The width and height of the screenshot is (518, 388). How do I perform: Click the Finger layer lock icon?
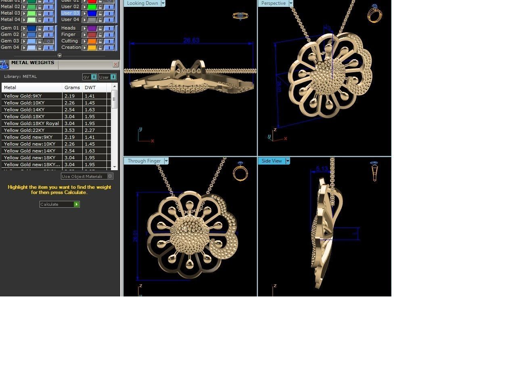pos(100,35)
